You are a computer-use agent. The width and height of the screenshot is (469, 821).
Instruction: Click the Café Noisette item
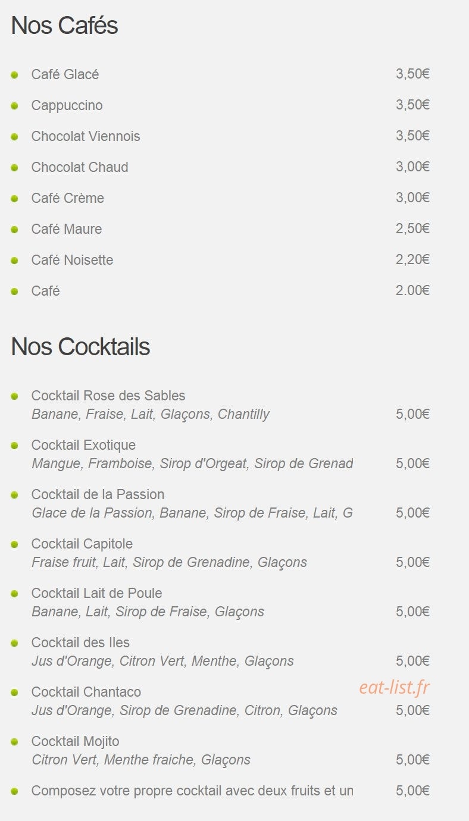(x=72, y=260)
